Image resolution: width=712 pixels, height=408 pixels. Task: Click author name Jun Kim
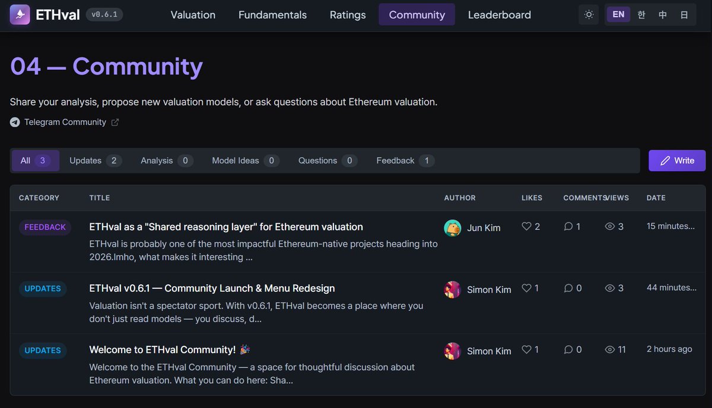[484, 228]
